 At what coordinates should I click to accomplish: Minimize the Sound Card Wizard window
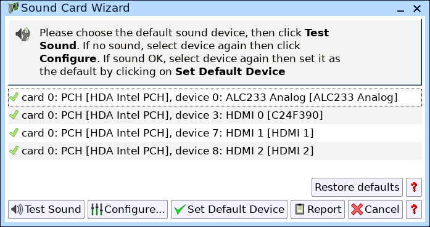point(400,9)
